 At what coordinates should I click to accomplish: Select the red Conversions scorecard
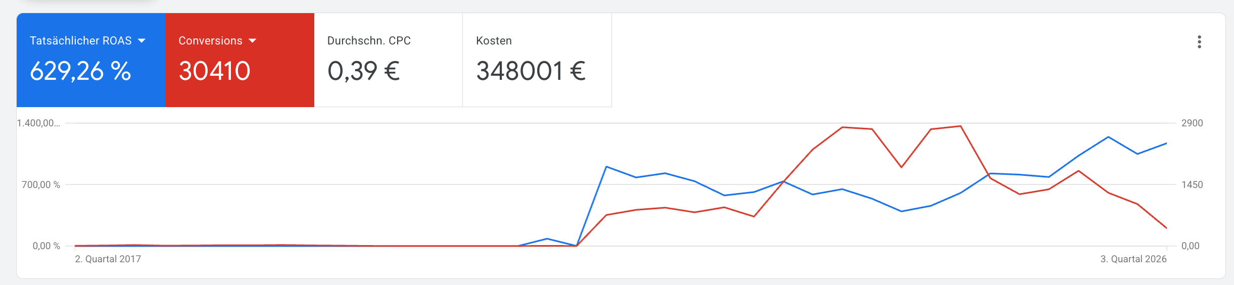point(240,60)
